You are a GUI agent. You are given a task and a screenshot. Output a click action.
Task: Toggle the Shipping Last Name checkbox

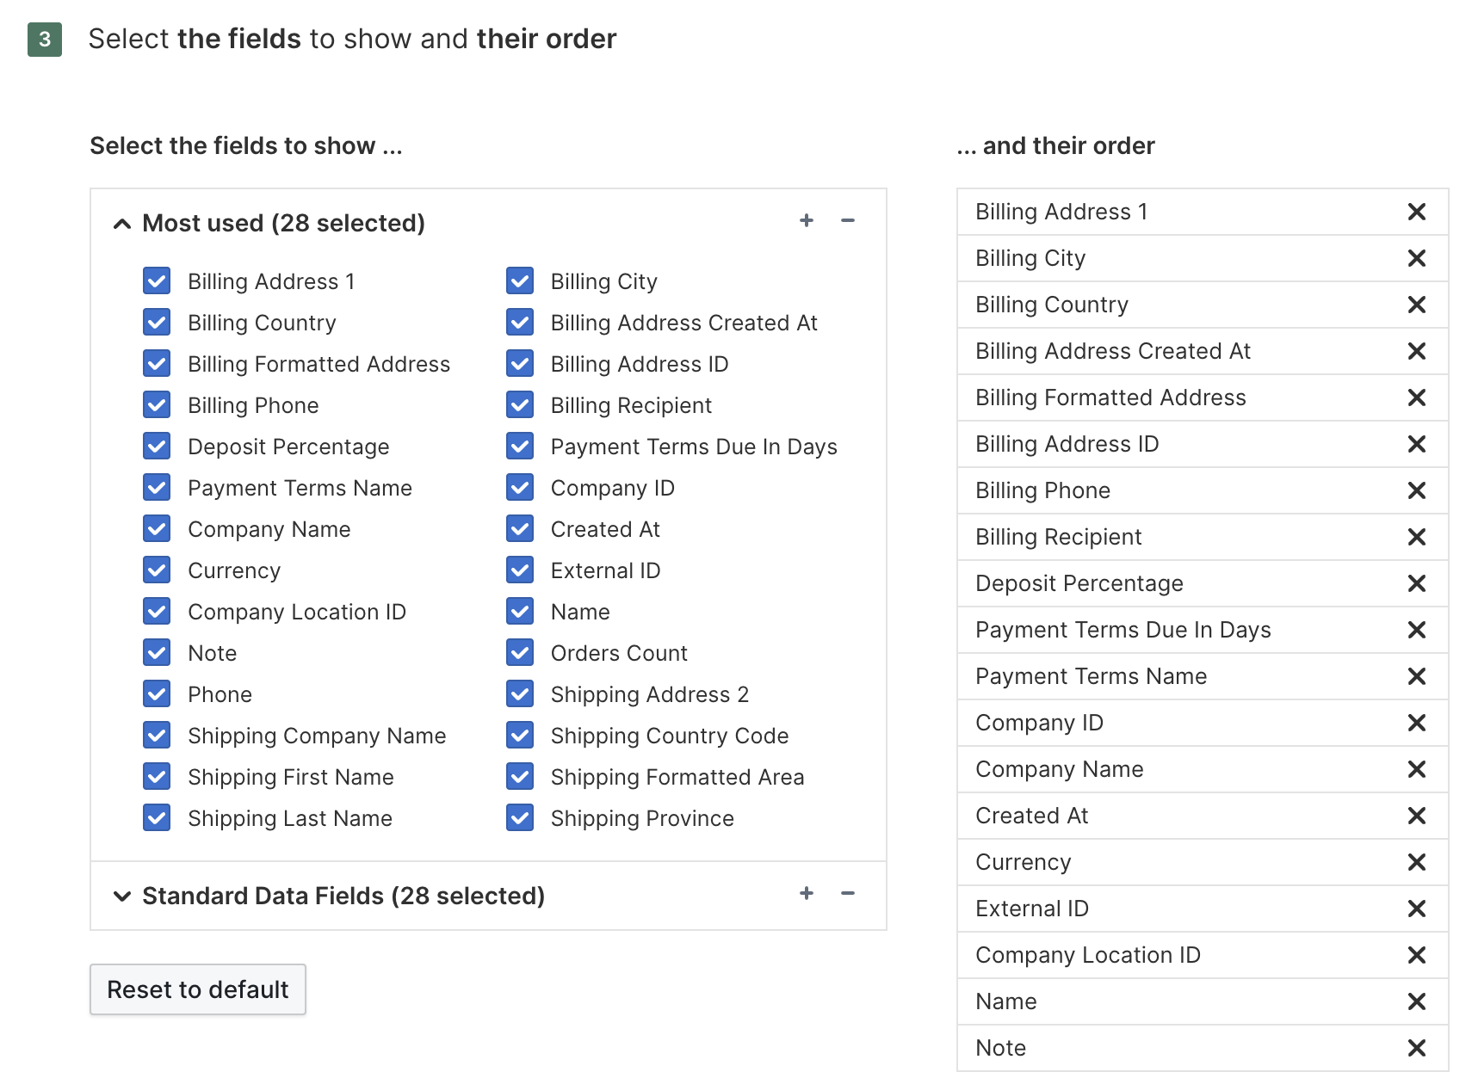pos(157,818)
